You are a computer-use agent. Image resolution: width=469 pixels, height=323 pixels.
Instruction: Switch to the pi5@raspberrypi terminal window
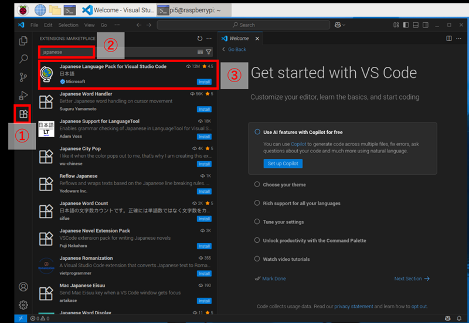coord(193,10)
